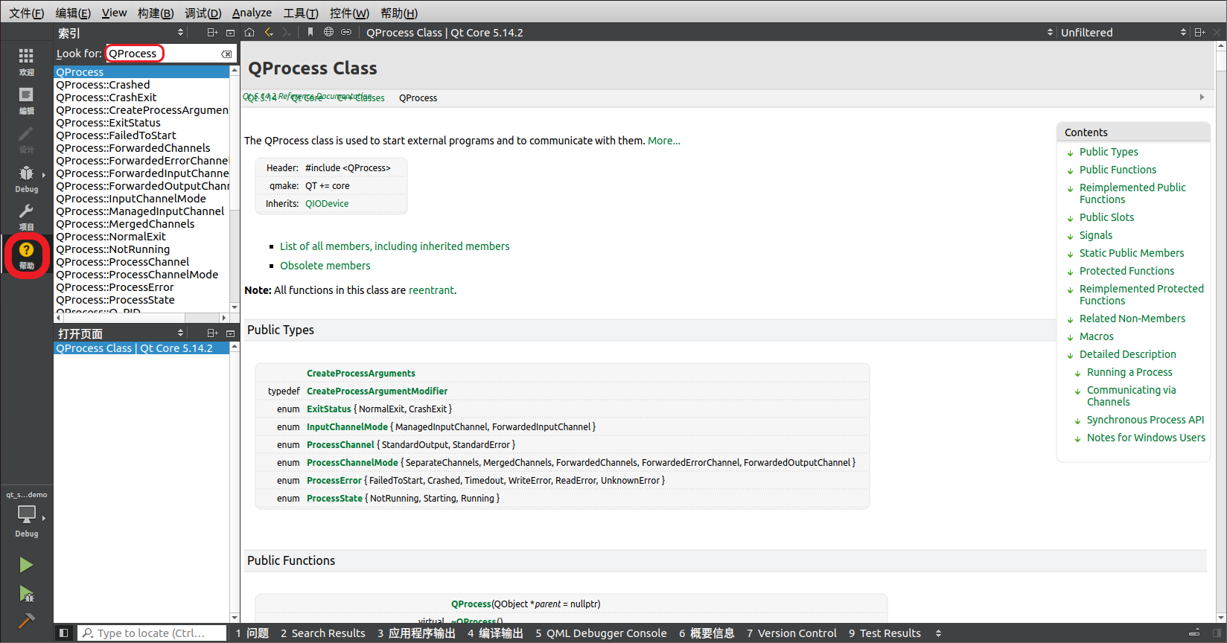Toggle progress details in status bar

click(1194, 633)
